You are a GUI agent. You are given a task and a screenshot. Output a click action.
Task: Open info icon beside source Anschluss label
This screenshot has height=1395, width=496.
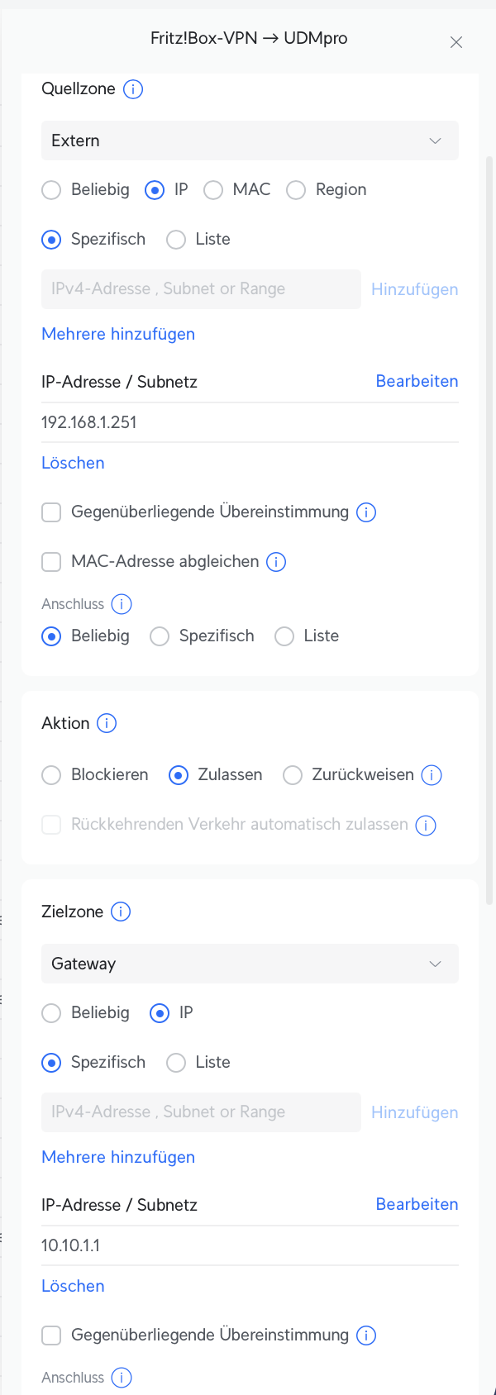122,604
